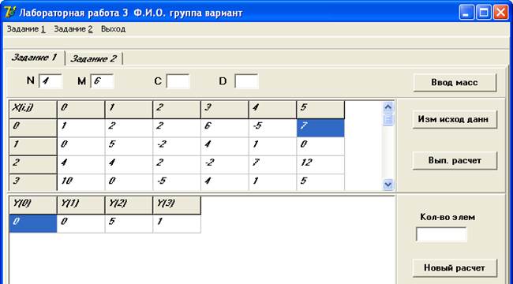The image size is (513, 284).
Task: Click column header 5 in X grid
Action: pos(320,110)
